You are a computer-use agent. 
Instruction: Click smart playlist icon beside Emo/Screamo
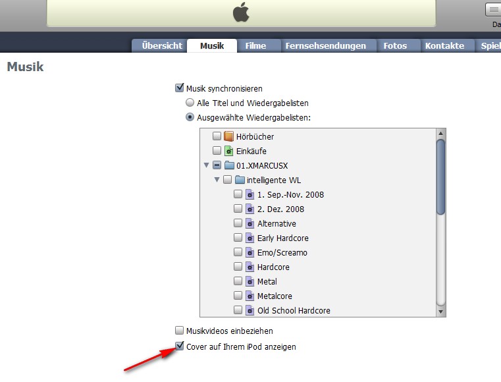tap(250, 252)
